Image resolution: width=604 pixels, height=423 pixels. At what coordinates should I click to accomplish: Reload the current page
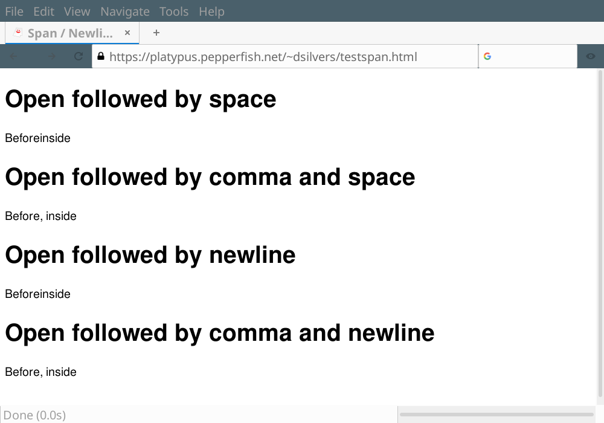coord(78,57)
